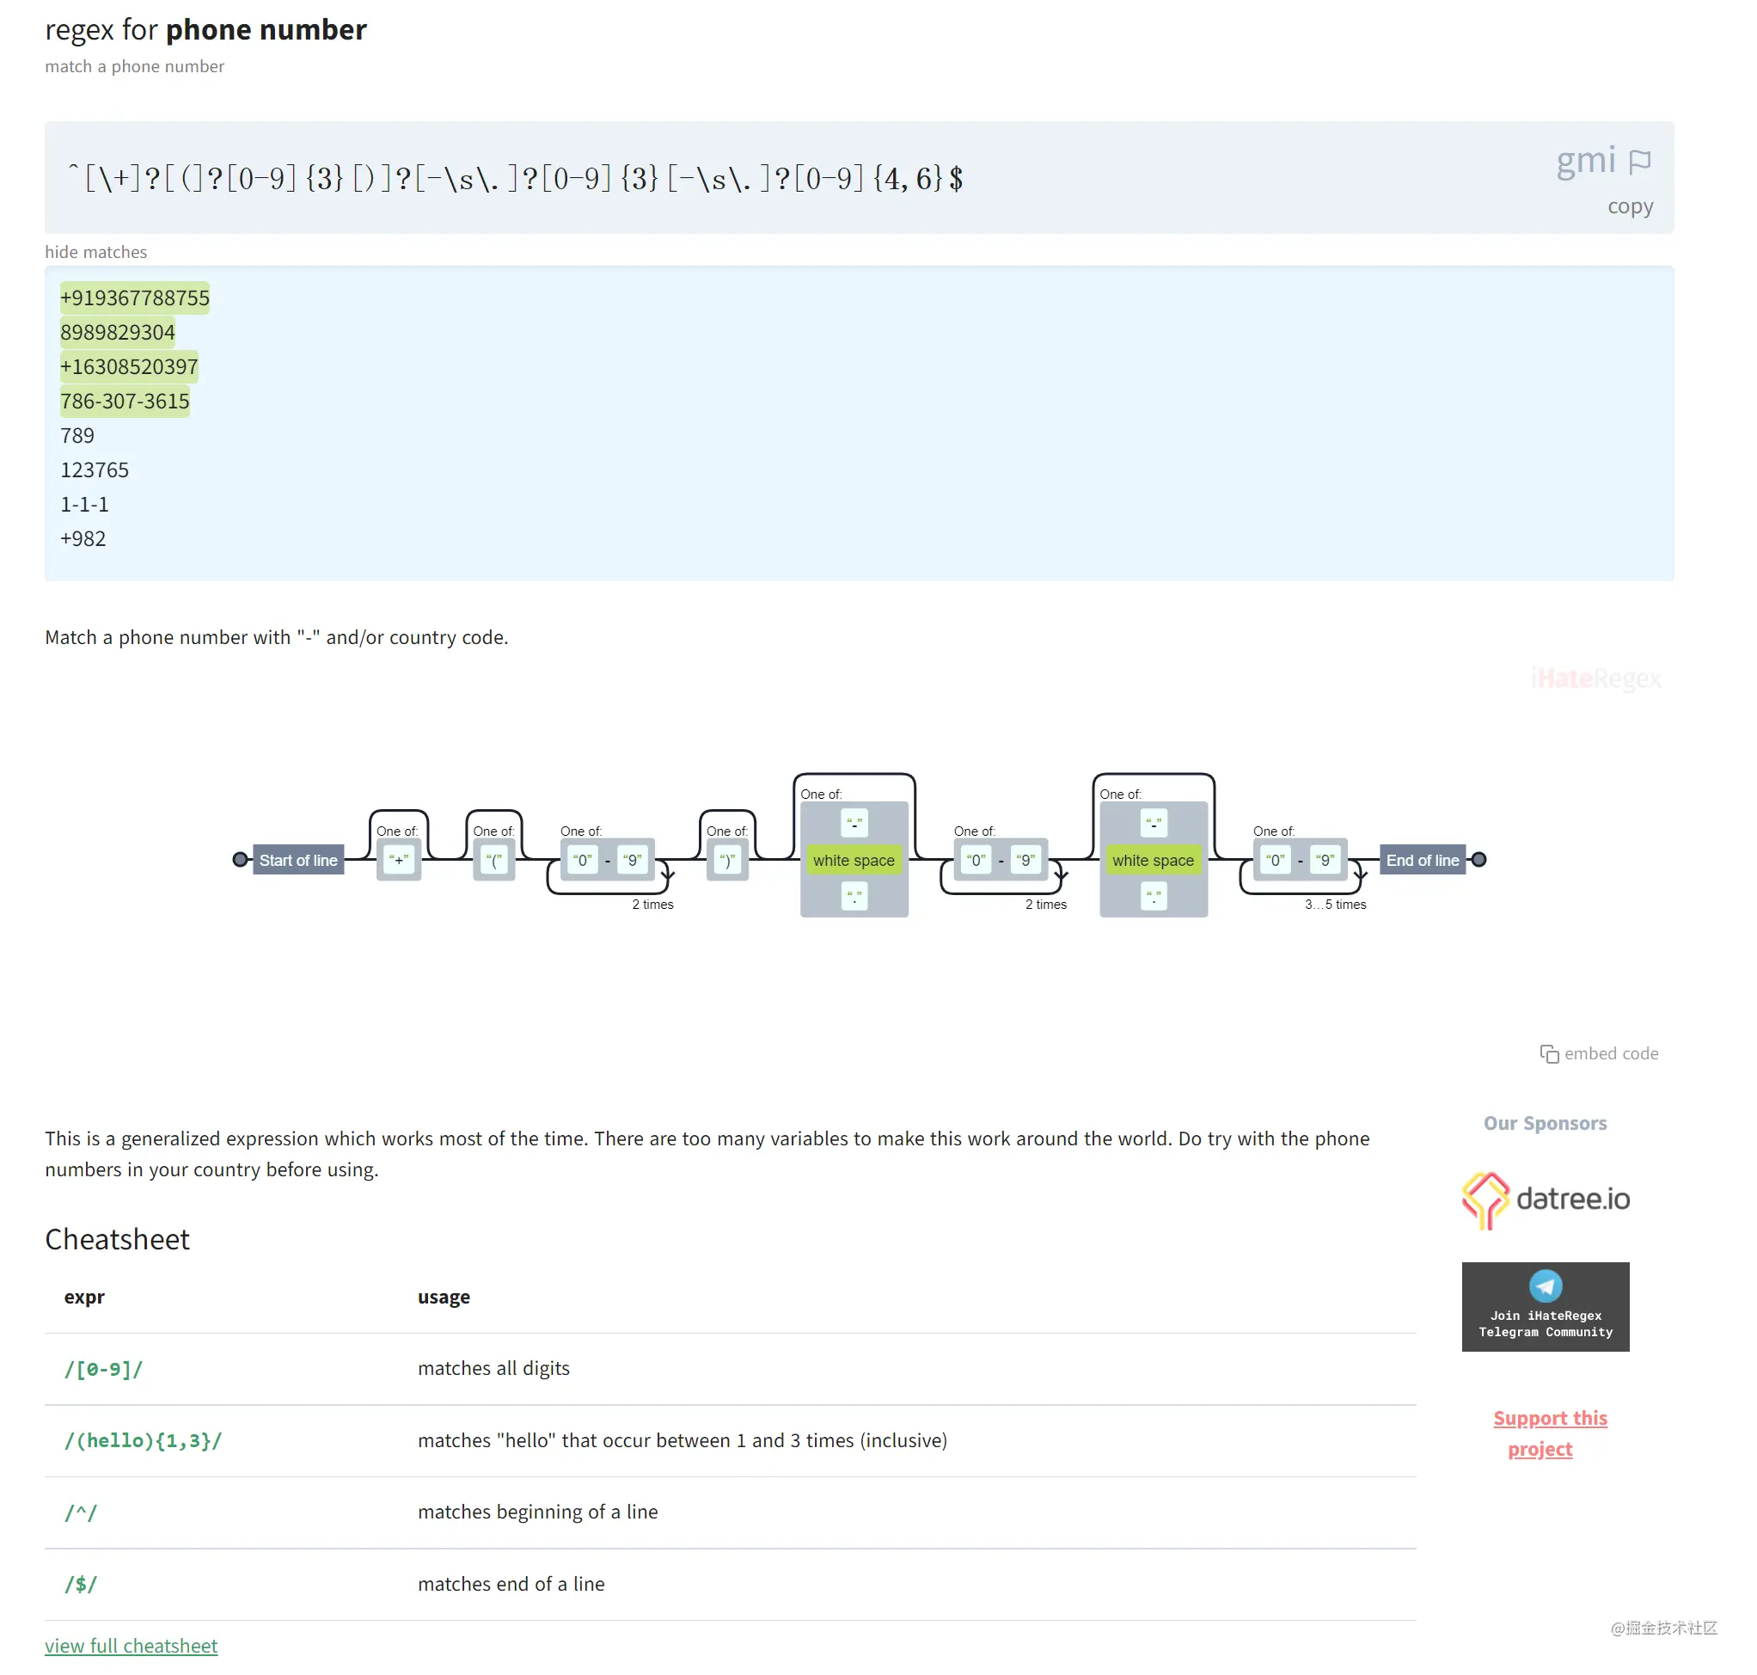Image resolution: width=1757 pixels, height=1675 pixels.
Task: Click the embed code text
Action: pos(1611,1053)
